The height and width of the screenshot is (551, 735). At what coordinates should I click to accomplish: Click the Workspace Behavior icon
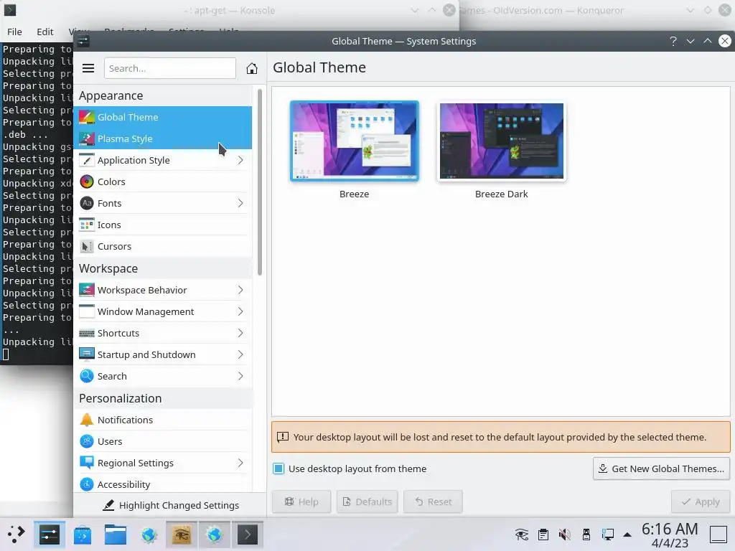(87, 290)
